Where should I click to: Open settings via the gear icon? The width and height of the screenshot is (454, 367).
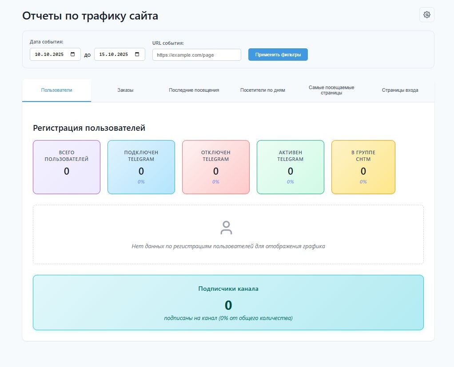point(426,15)
